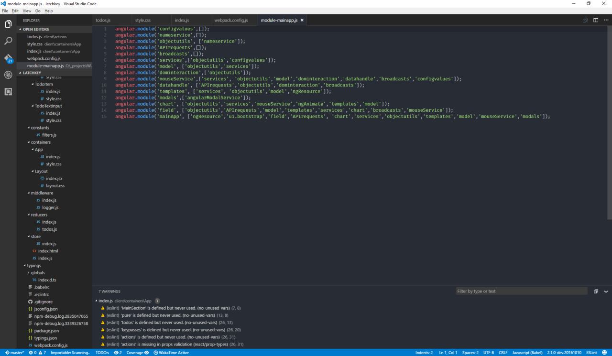Open the Debug view in activity bar
Image resolution: width=612 pixels, height=356 pixels.
(8, 75)
